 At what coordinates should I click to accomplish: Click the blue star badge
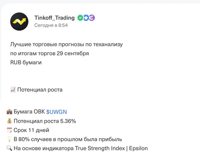pos(86,18)
